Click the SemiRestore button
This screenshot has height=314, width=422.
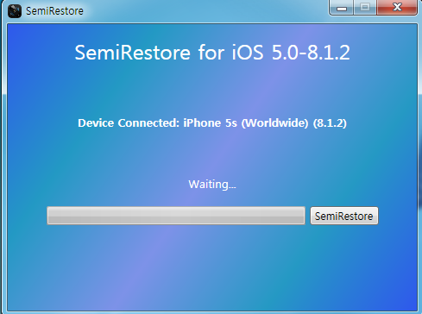point(344,216)
